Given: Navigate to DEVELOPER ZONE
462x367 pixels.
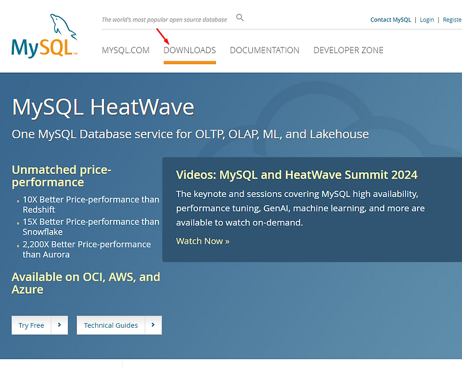Looking at the screenshot, I should [348, 50].
